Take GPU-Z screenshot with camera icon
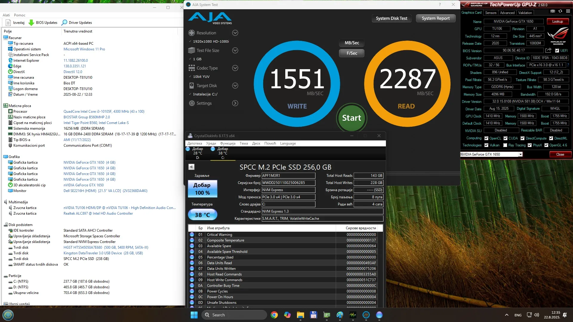The image size is (573, 322). [x=553, y=11]
